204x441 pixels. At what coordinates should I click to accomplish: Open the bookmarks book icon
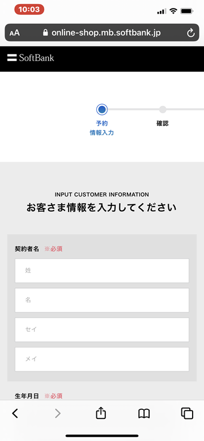(x=144, y=413)
